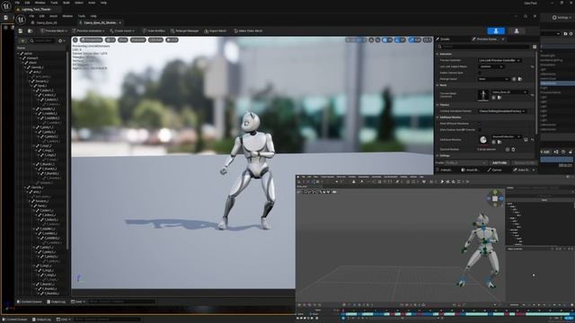Click the Additional Meshes sphere thumbnail
The image size is (575, 323).
tap(483, 140)
